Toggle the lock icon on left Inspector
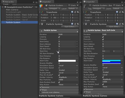 [78, 2]
